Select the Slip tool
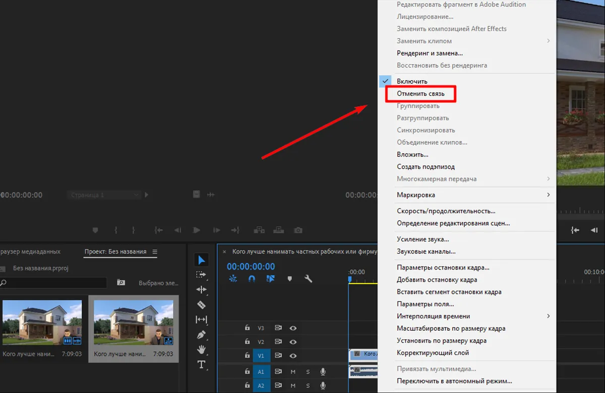This screenshot has height=393, width=605. 201,319
